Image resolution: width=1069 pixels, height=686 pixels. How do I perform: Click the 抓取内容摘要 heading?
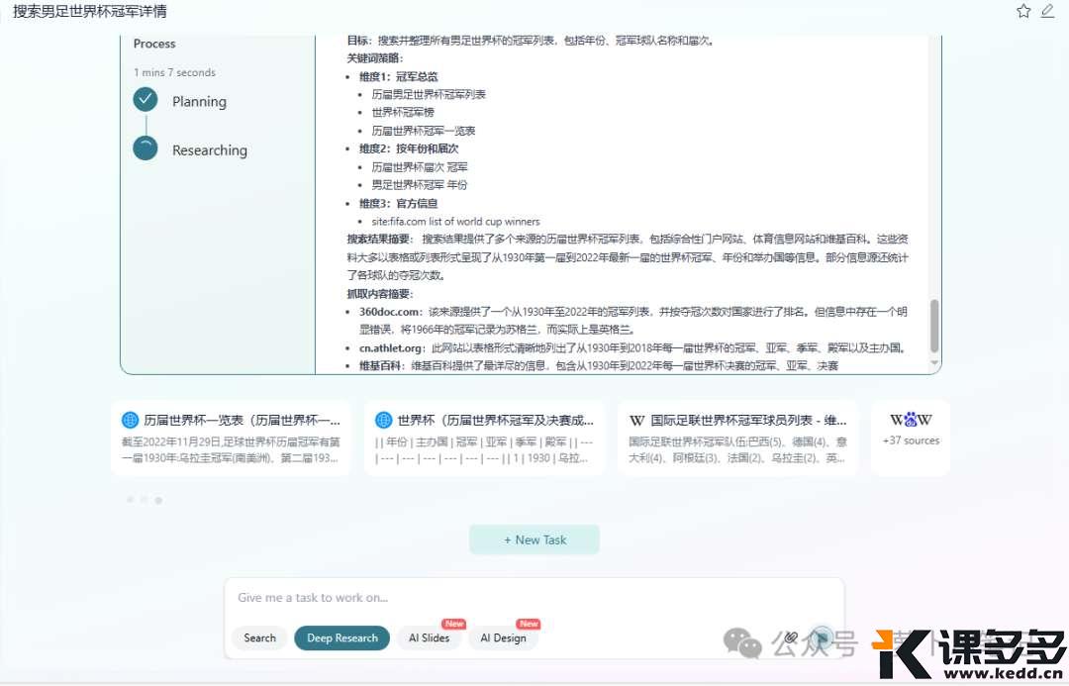click(x=380, y=293)
